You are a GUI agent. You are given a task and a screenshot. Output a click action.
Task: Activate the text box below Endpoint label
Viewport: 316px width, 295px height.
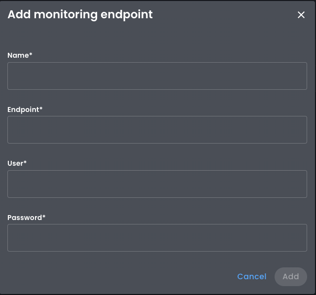(157, 130)
